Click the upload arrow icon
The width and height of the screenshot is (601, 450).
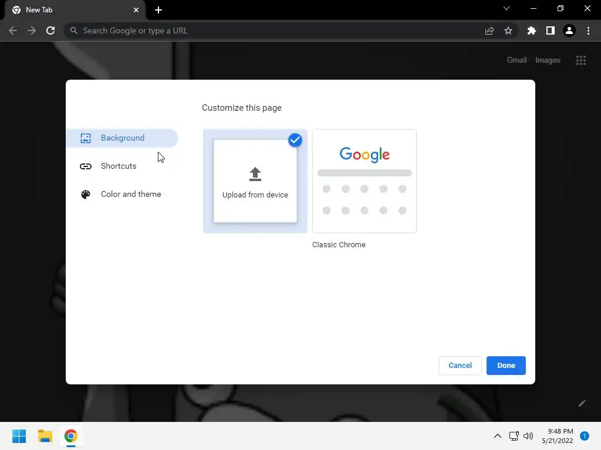pyautogui.click(x=255, y=174)
